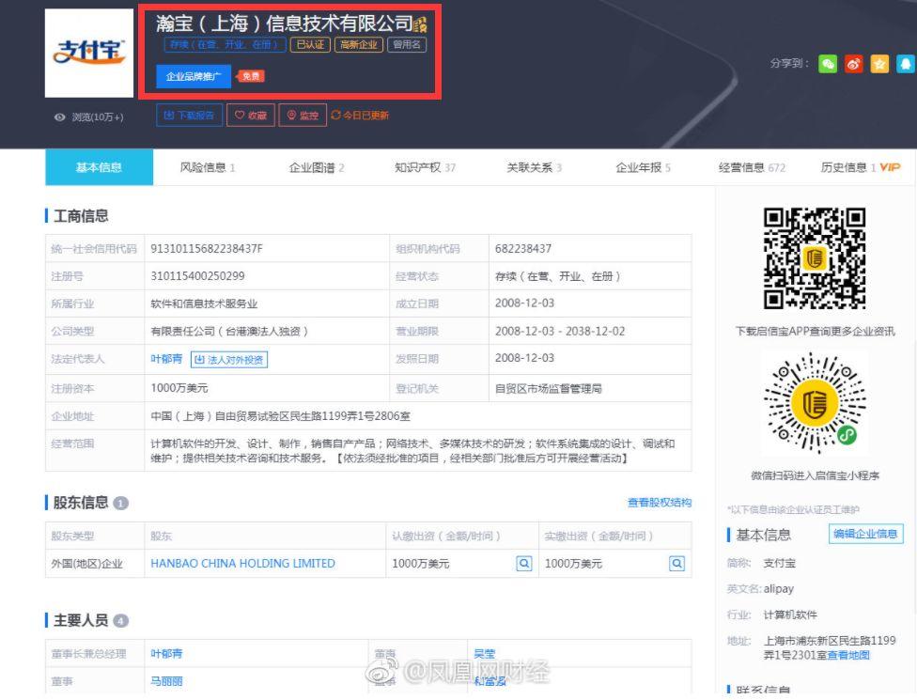
Task: Open the 关联关系 tab
Action: pyautogui.click(x=534, y=168)
